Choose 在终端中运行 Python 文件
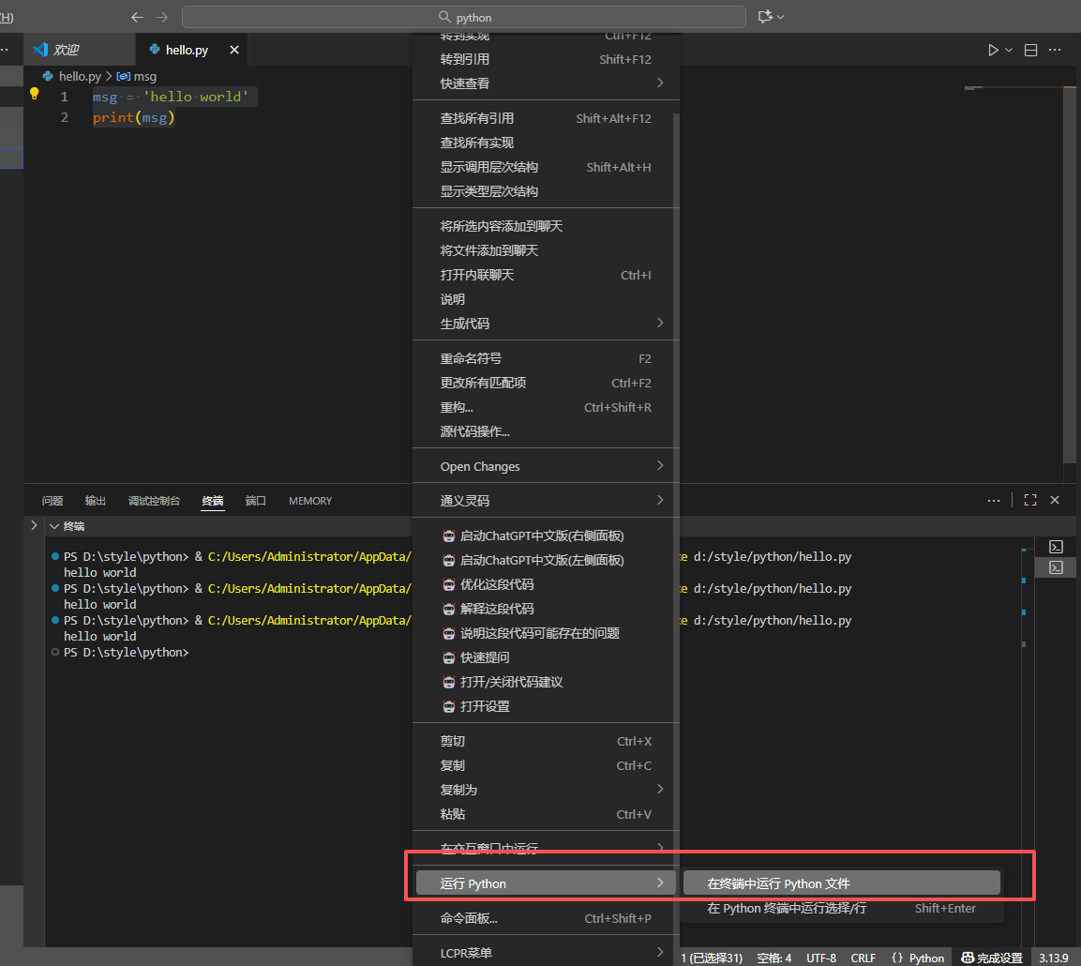The height and width of the screenshot is (966, 1081). point(842,883)
